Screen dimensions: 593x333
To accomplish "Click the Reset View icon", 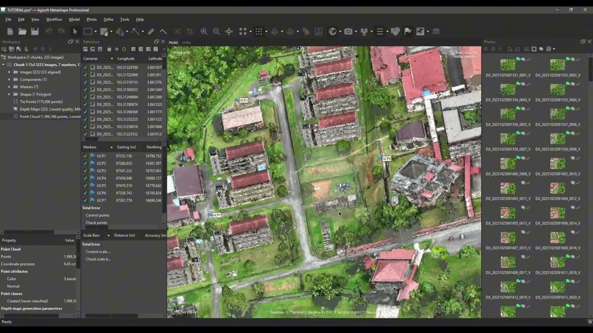I will (229, 31).
